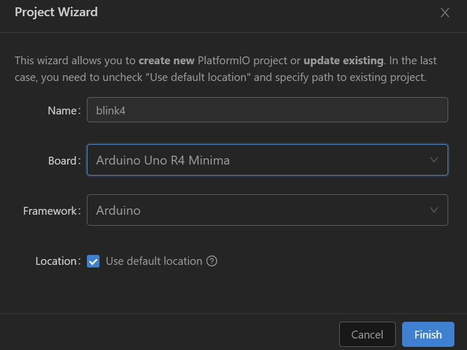This screenshot has height=350, width=467.
Task: Click the help icon beside default location
Action: (212, 261)
